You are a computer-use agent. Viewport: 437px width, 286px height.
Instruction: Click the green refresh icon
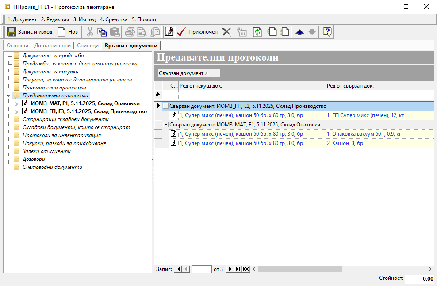click(x=257, y=32)
